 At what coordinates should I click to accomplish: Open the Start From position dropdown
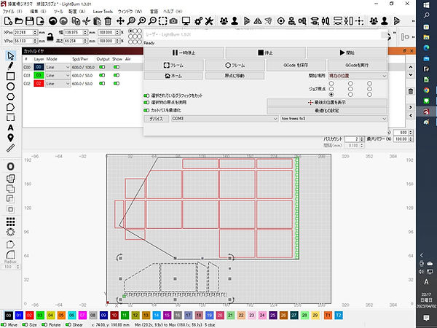tap(358, 76)
